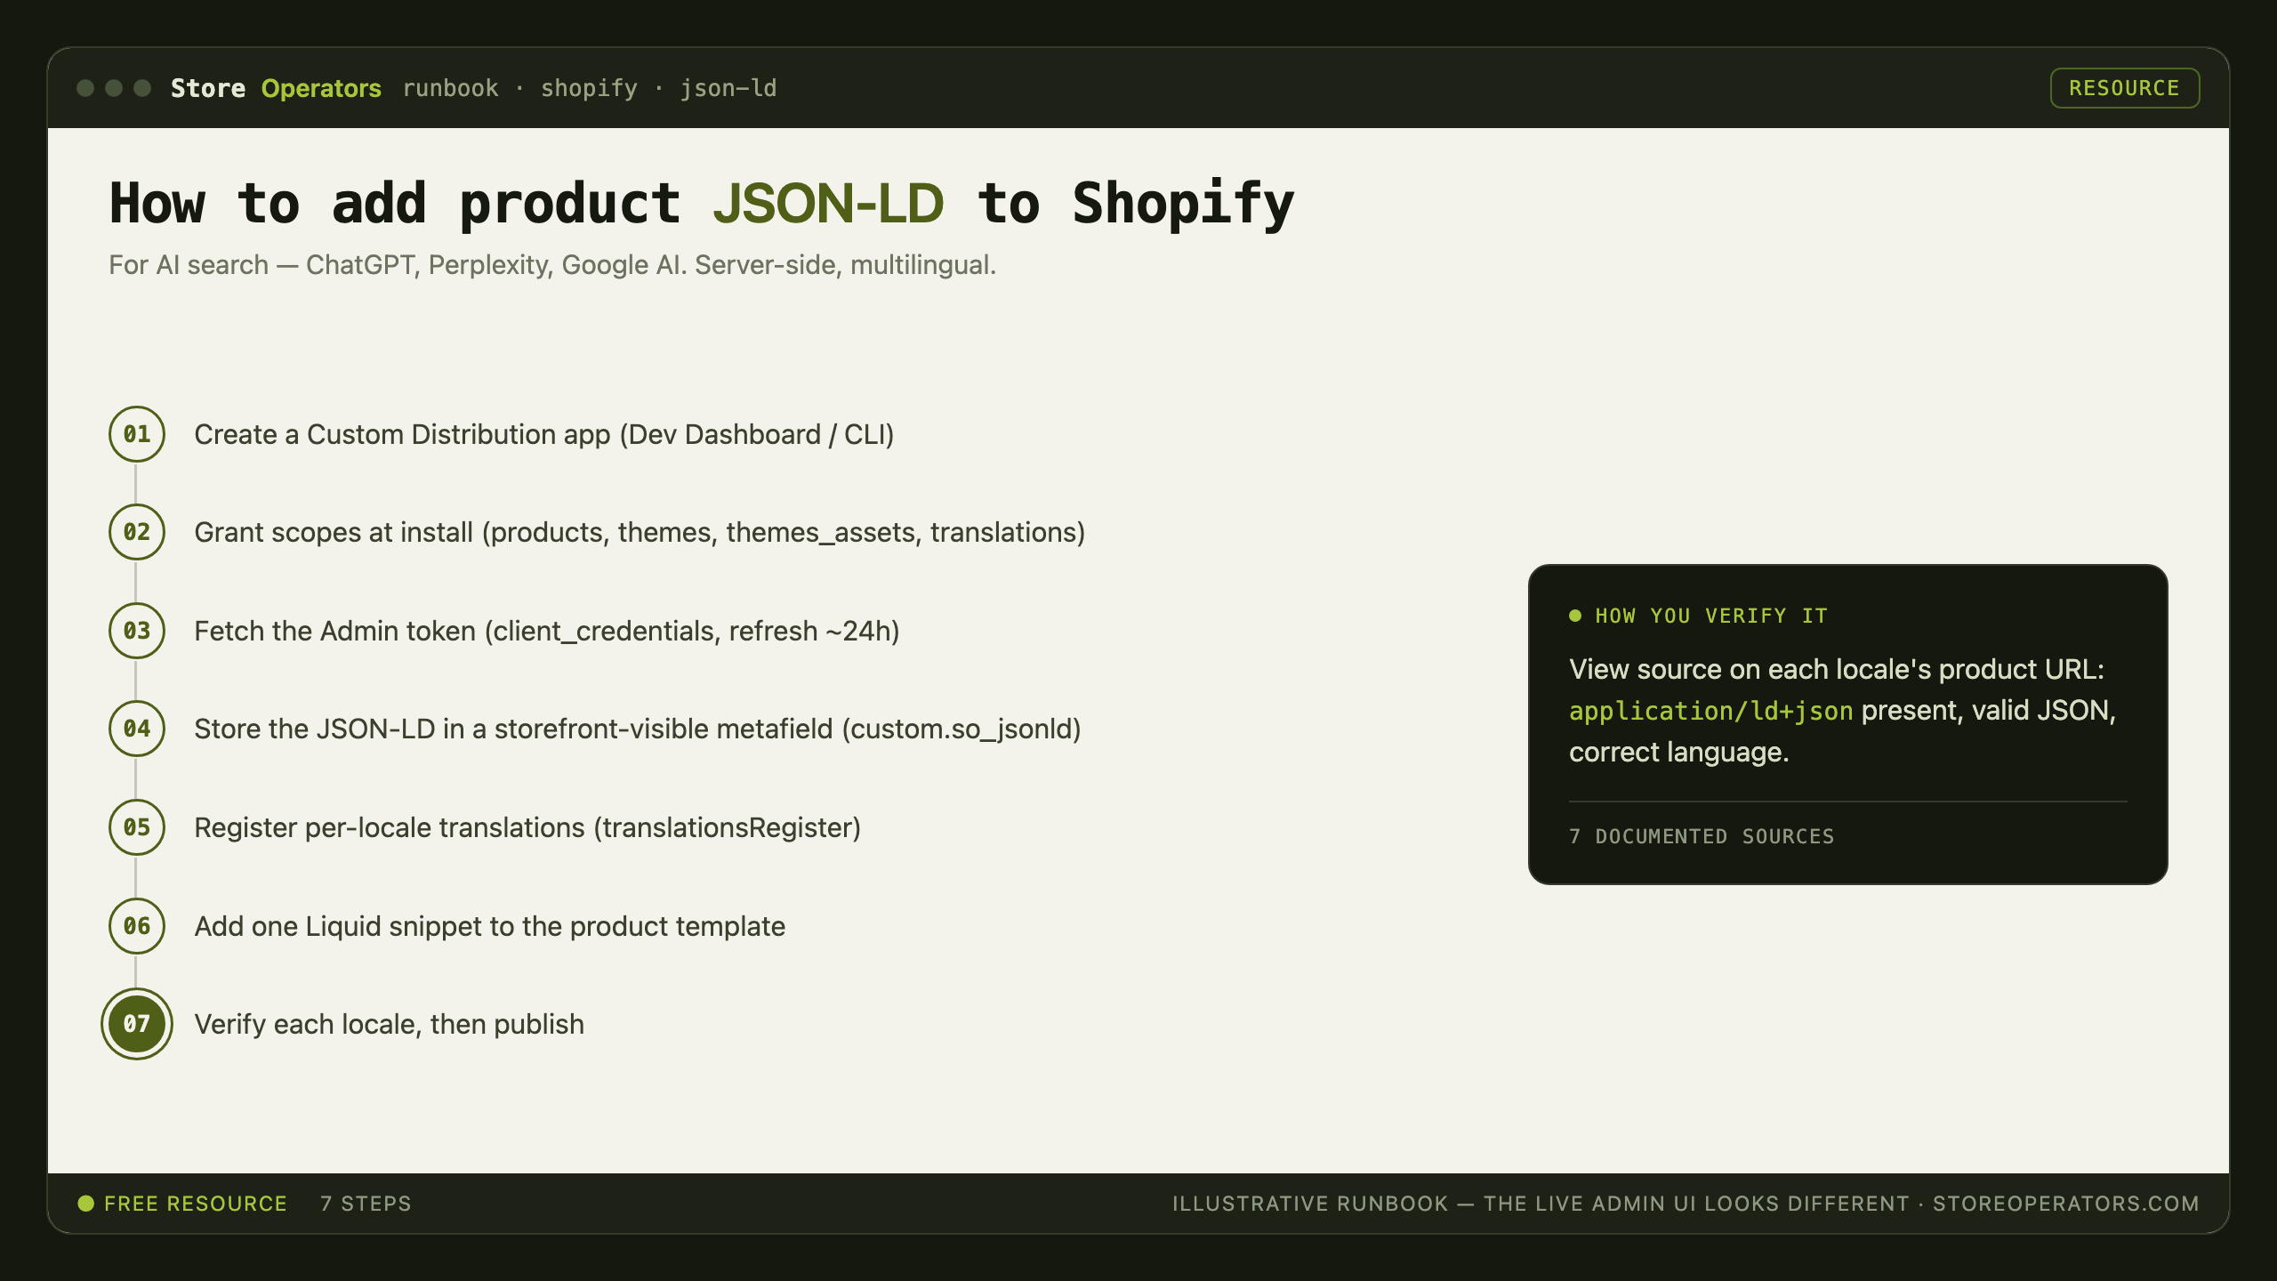
Task: Select Store the JSON-LD in metafield step
Action: [x=638, y=729]
